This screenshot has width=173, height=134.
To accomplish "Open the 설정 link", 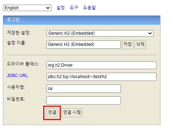I will 60,8.
